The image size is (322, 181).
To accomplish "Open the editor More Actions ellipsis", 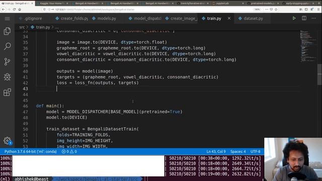I will click(313, 18).
